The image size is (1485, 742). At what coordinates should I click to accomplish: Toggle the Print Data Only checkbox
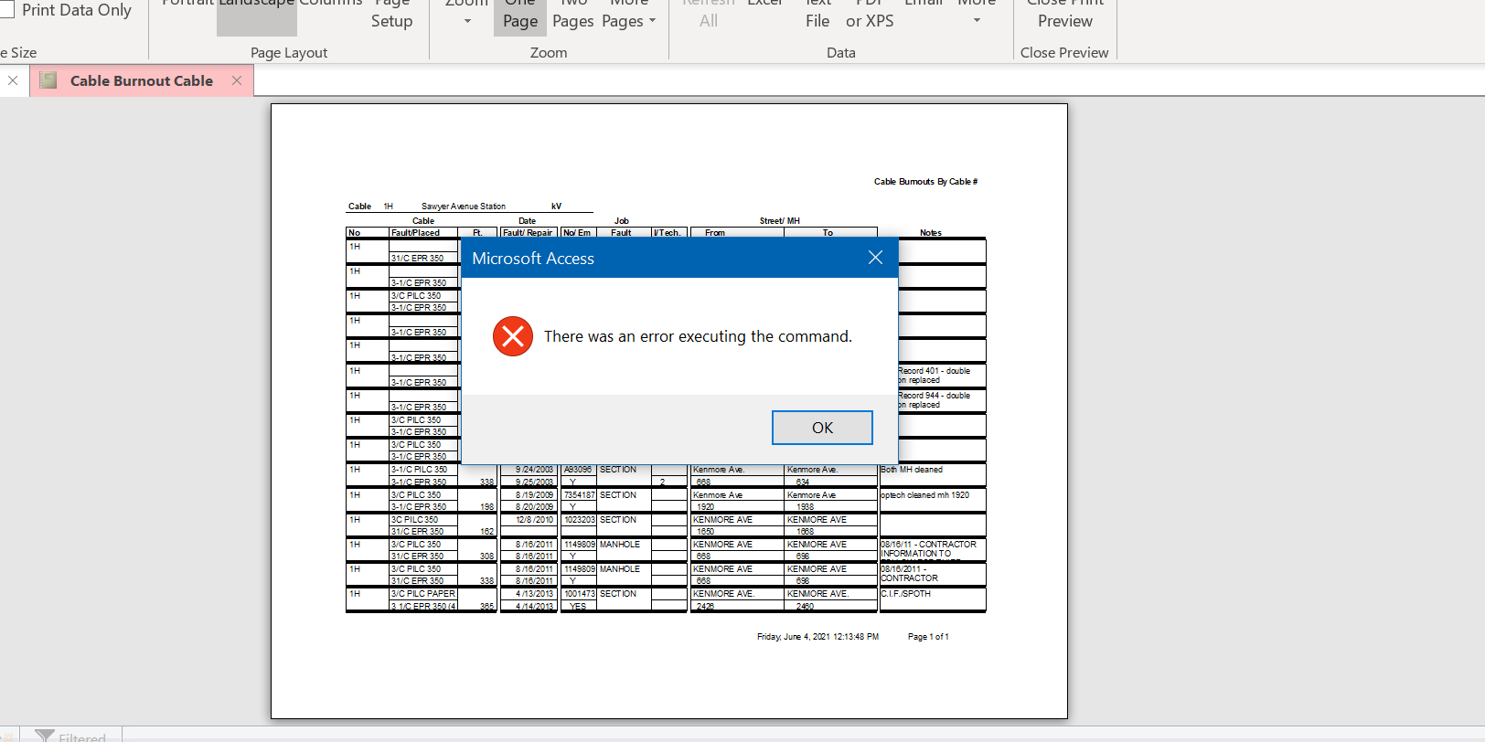[x=7, y=10]
